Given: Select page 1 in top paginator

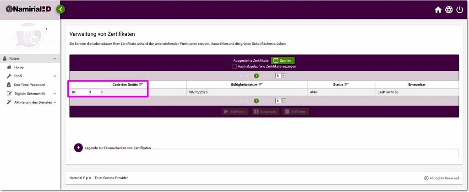Looking at the screenshot, I should click(256, 76).
